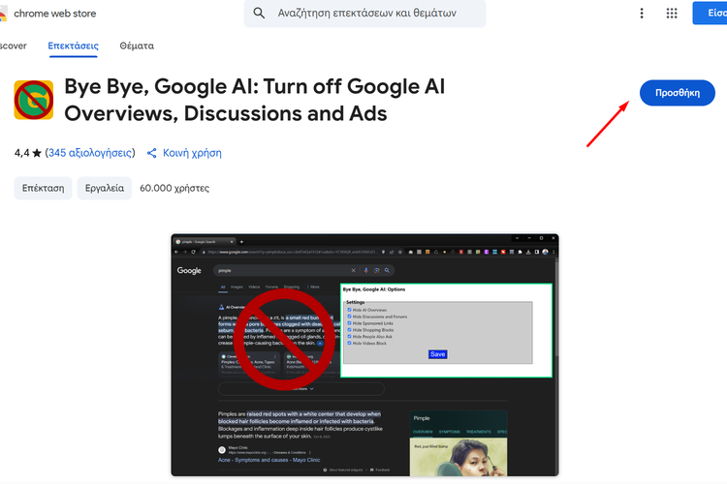The width and height of the screenshot is (727, 484).
Task: Select the Εργαλεία category chip
Action: [105, 188]
